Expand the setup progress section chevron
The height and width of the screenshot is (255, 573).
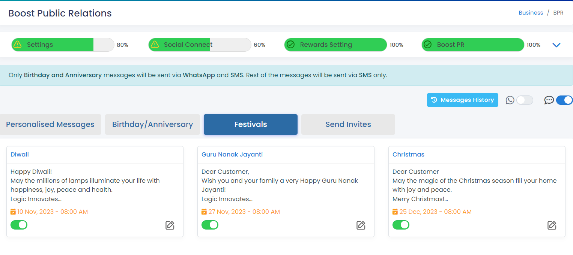556,45
